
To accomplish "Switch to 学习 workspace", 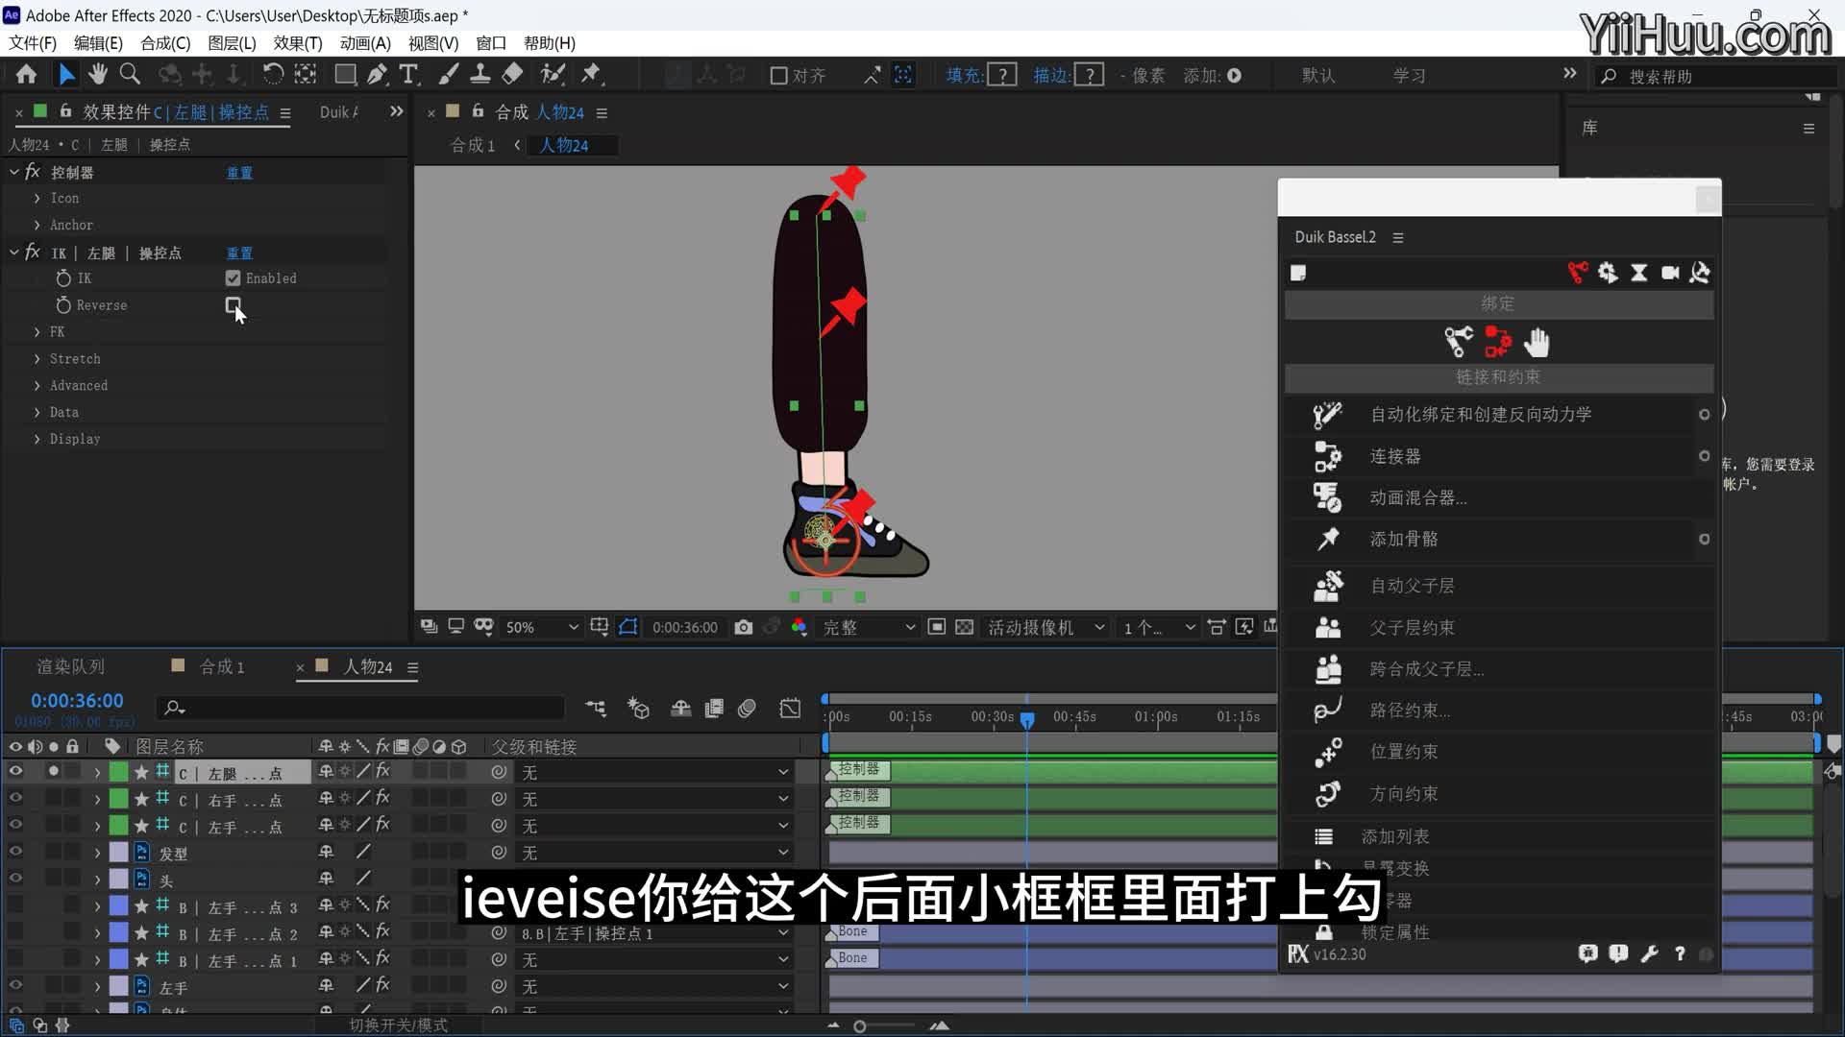I will tap(1409, 76).
